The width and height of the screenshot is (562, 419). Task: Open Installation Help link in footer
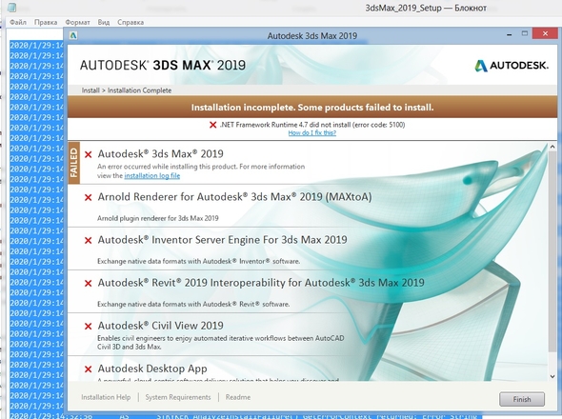106,397
